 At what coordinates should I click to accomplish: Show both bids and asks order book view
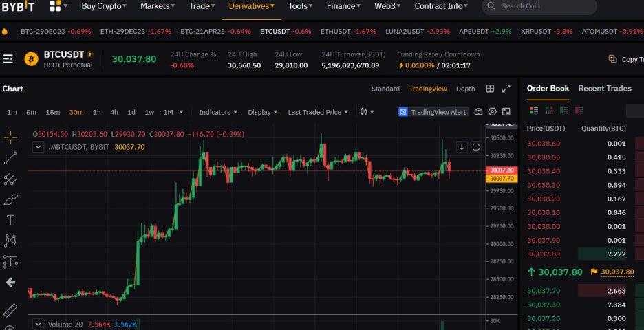(x=534, y=110)
